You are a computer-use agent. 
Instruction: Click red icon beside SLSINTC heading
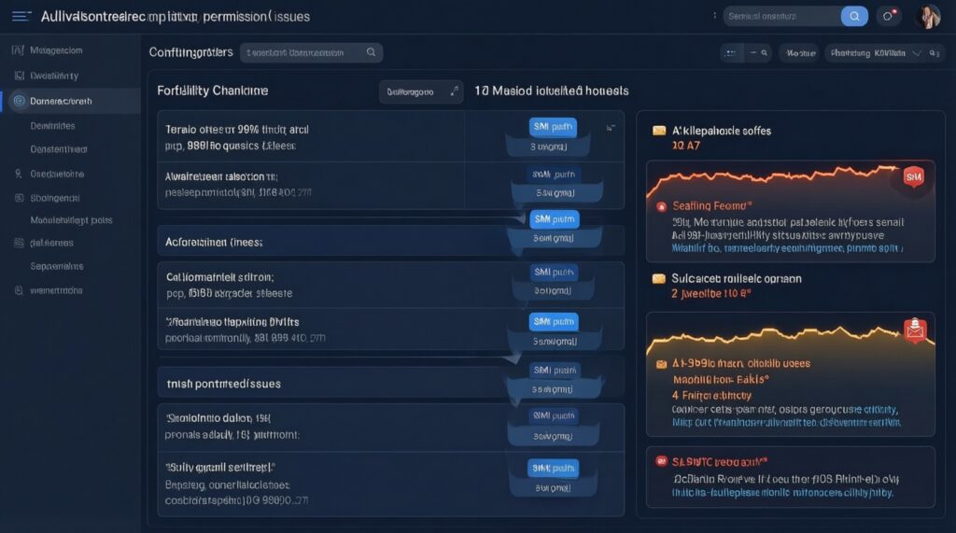662,461
